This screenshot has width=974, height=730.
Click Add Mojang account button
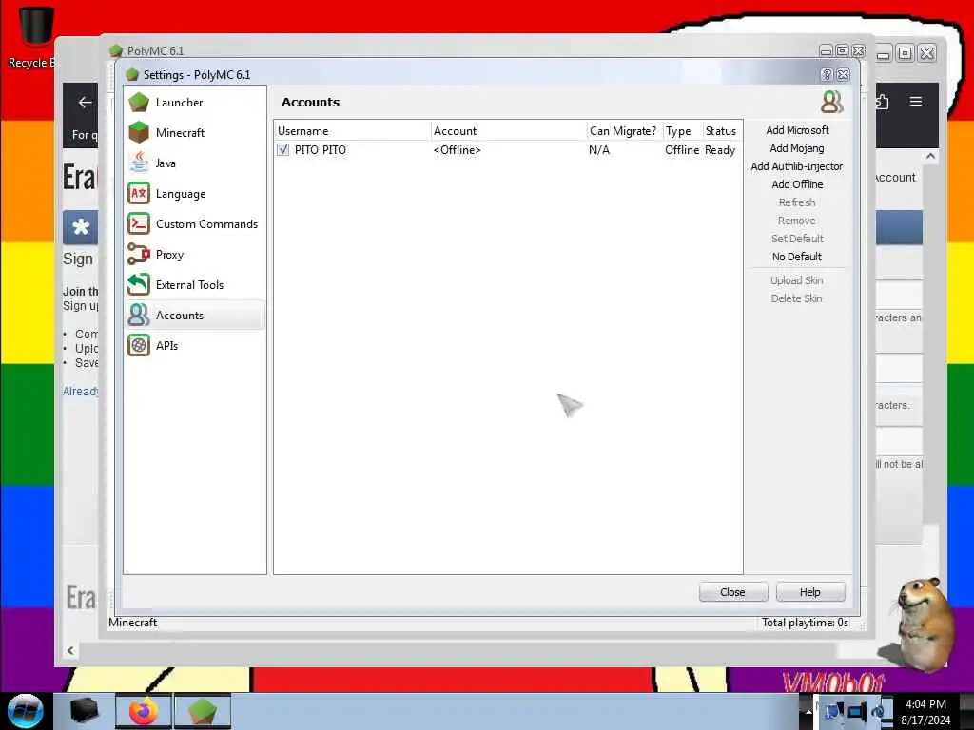coord(797,148)
